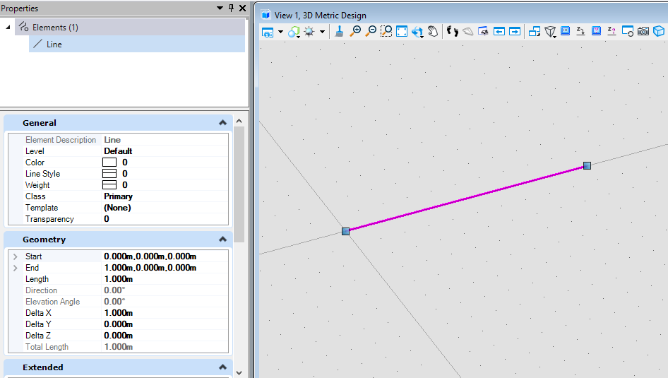Click the End coordinates value

point(150,268)
